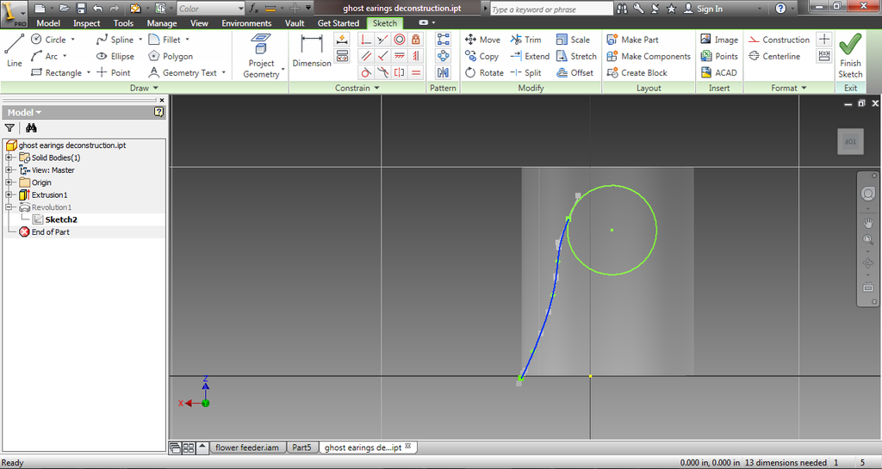Click Make Part button

point(633,40)
